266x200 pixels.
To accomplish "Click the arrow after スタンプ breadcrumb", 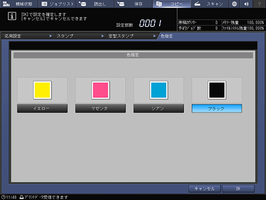I will pos(102,36).
